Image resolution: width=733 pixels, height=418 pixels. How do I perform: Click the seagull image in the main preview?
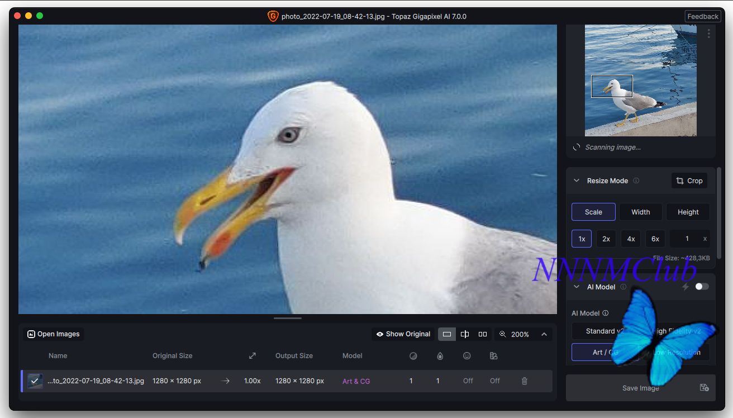pyautogui.click(x=288, y=169)
